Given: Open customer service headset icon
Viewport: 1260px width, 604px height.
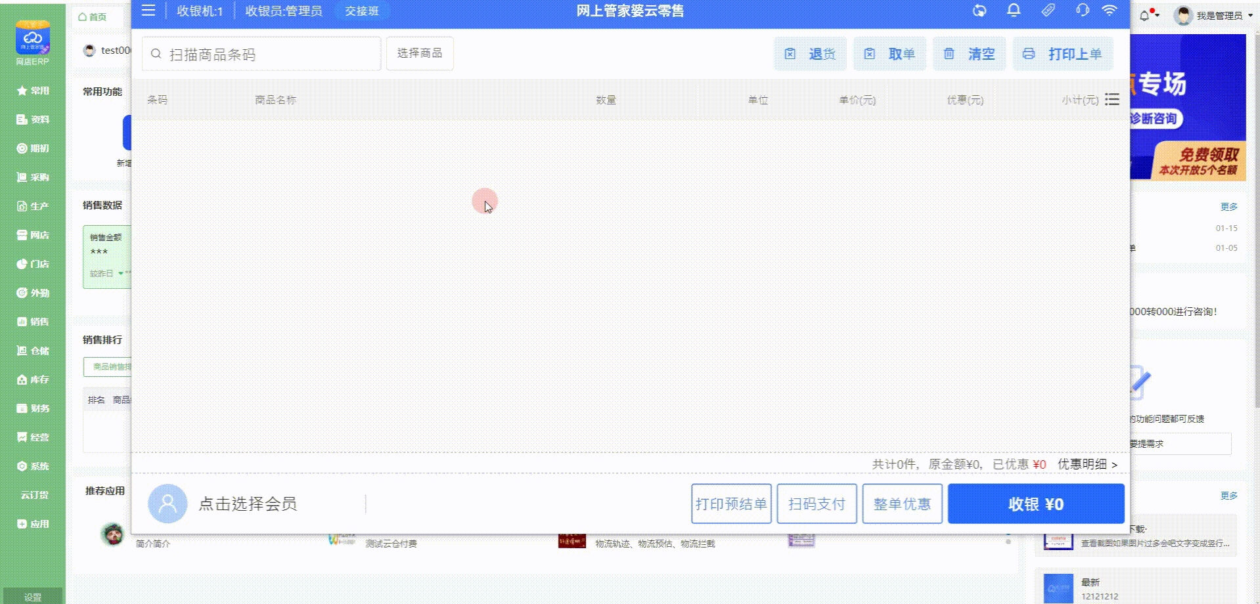Looking at the screenshot, I should coord(1082,11).
